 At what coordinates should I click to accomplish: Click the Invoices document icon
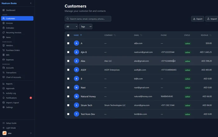(4, 23)
